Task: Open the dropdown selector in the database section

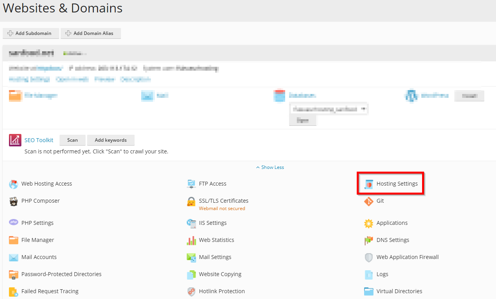Action: [328, 109]
